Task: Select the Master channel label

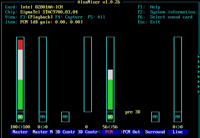Action: (x=20, y=132)
